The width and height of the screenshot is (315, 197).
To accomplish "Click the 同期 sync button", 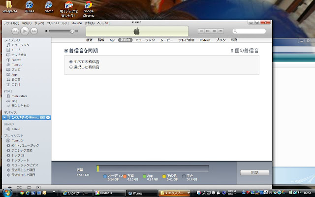I will click(x=254, y=172).
